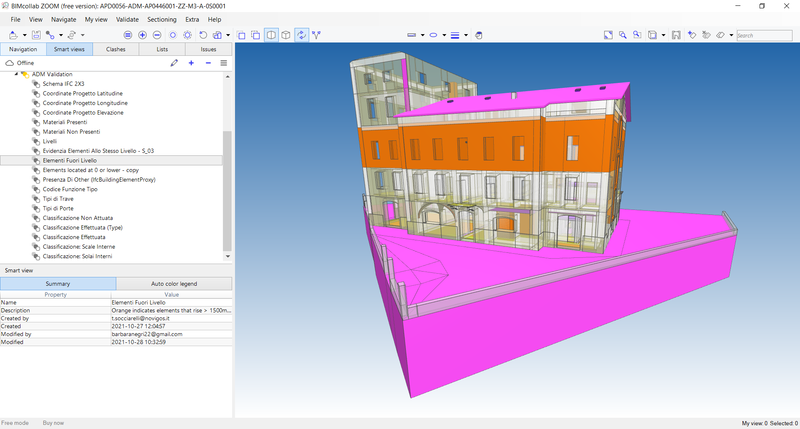Open the Sectioning menu
This screenshot has height=429, width=800.
[x=162, y=20]
